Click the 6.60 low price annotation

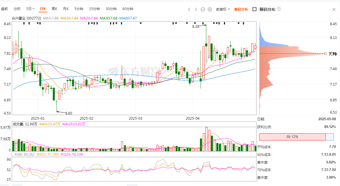coord(69,113)
